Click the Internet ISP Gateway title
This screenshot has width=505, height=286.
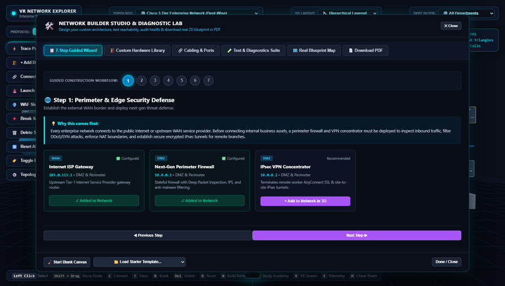point(71,166)
